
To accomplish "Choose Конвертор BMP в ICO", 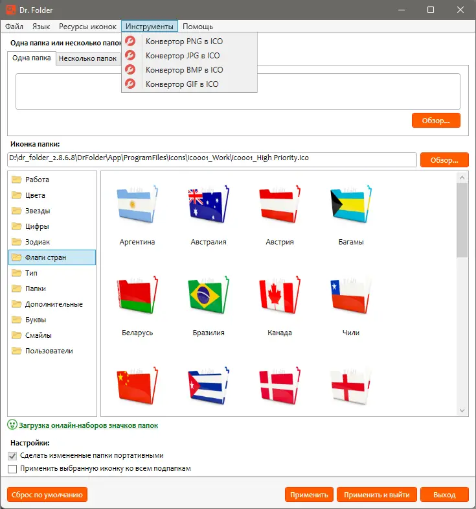I will click(x=189, y=70).
